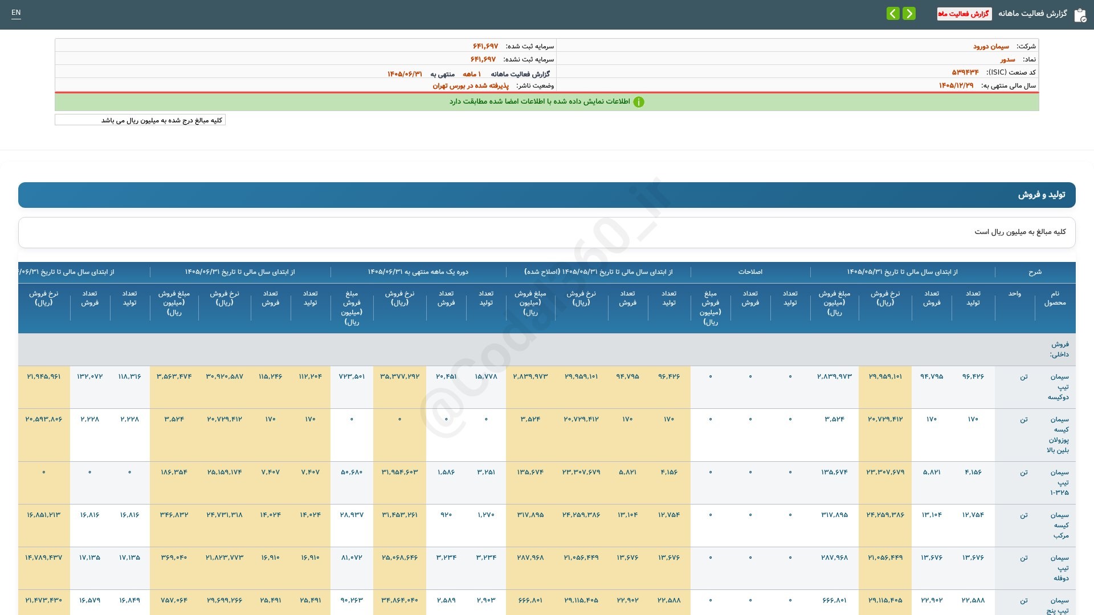Select the سیمان تیپ دوکیسه product row
This screenshot has height=615, width=1094.
pyautogui.click(x=547, y=387)
